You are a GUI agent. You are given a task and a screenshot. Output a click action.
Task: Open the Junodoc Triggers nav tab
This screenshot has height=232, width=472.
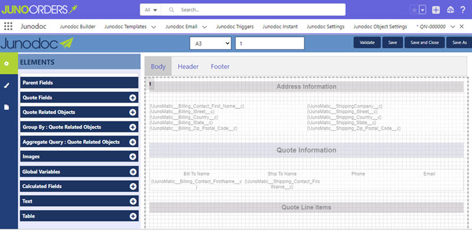tap(235, 26)
